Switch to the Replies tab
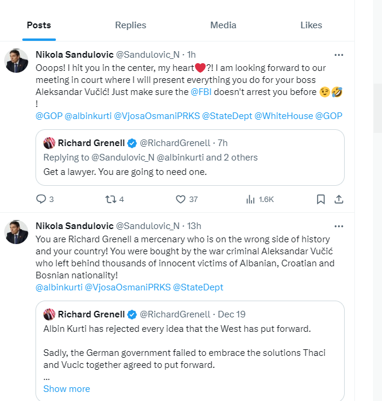The image size is (382, 401). pos(131,25)
